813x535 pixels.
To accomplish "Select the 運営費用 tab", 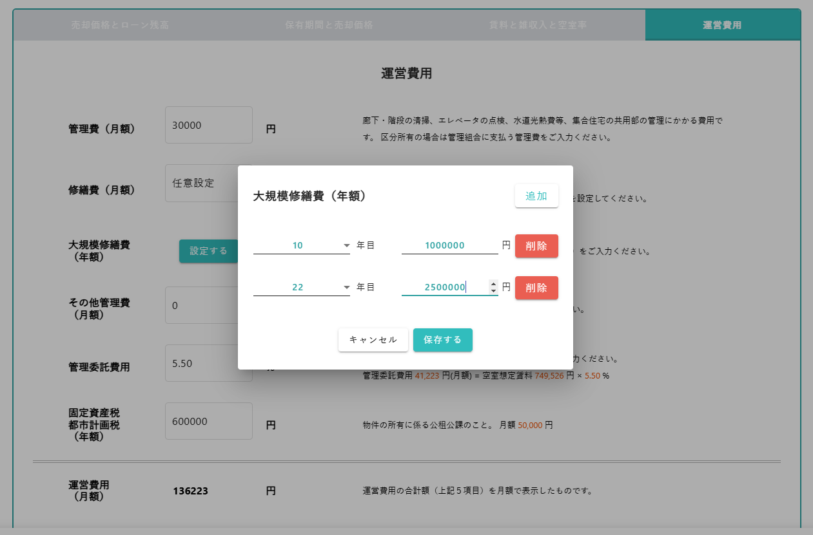I will (722, 25).
